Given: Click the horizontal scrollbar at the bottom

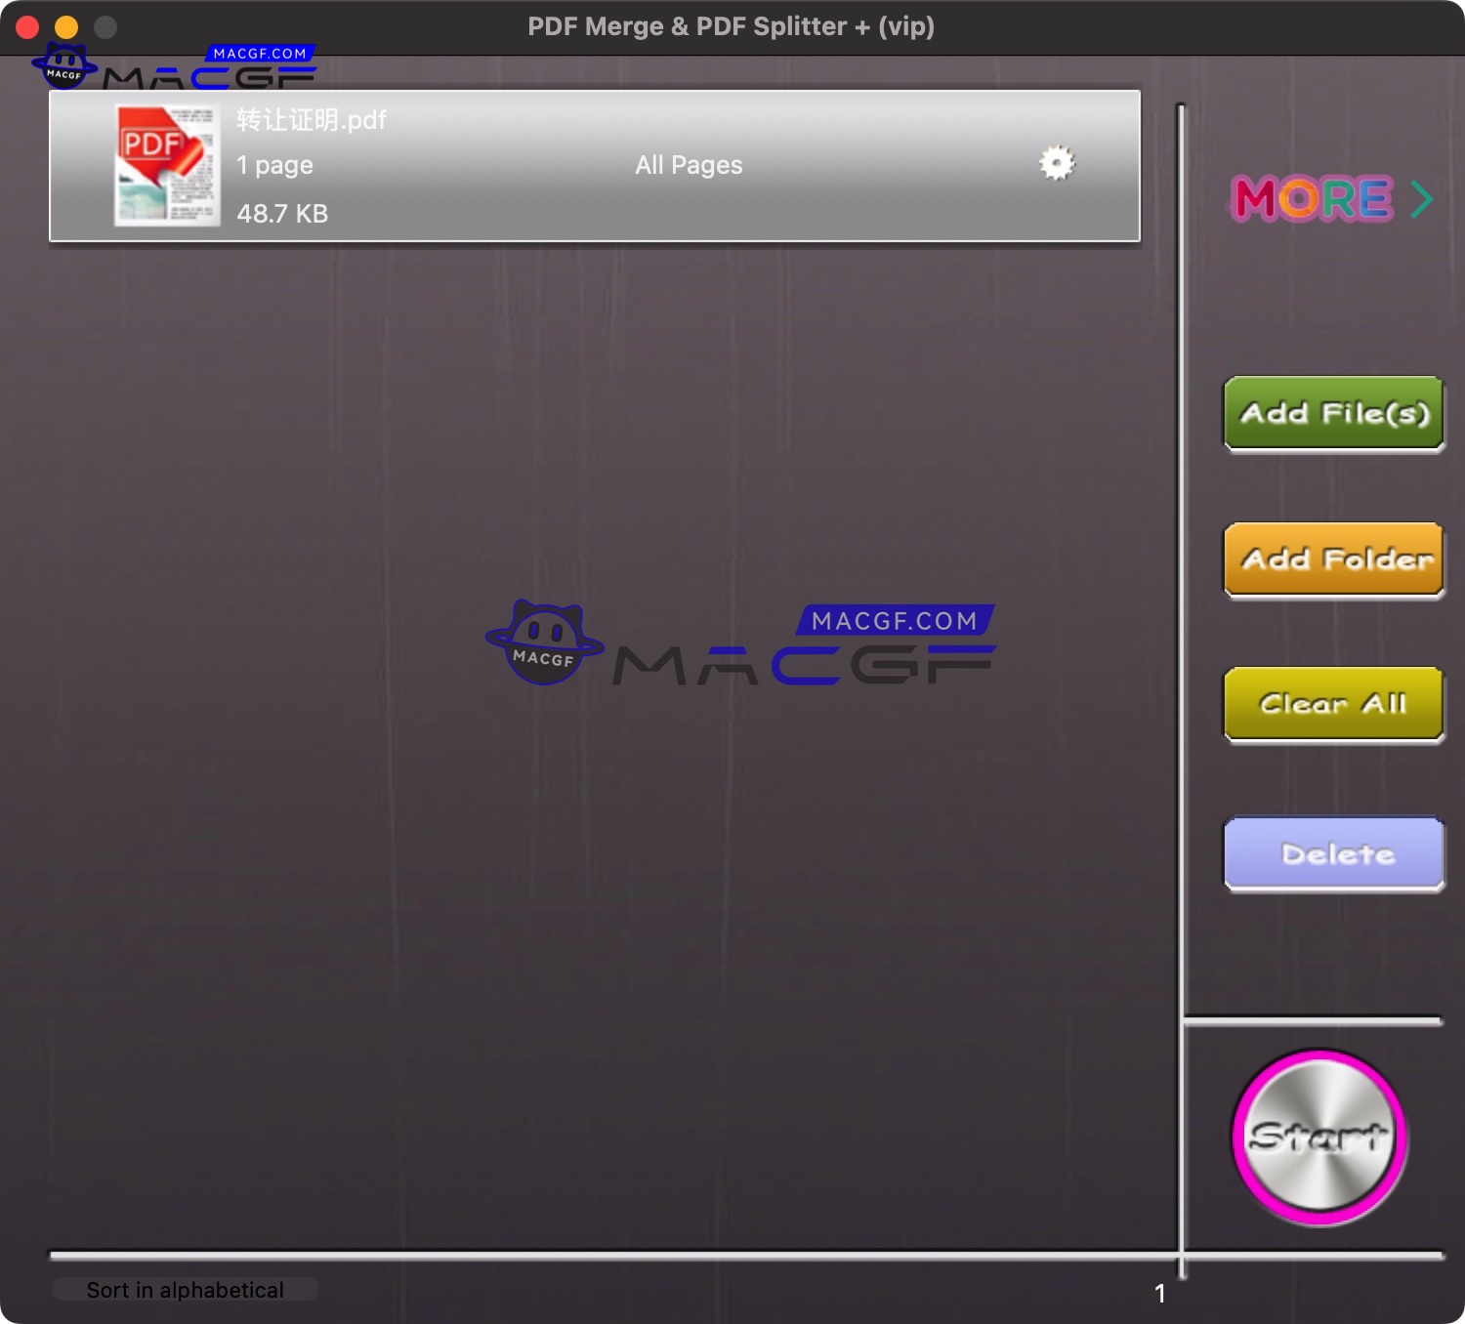Looking at the screenshot, I should pyautogui.click(x=586, y=1256).
